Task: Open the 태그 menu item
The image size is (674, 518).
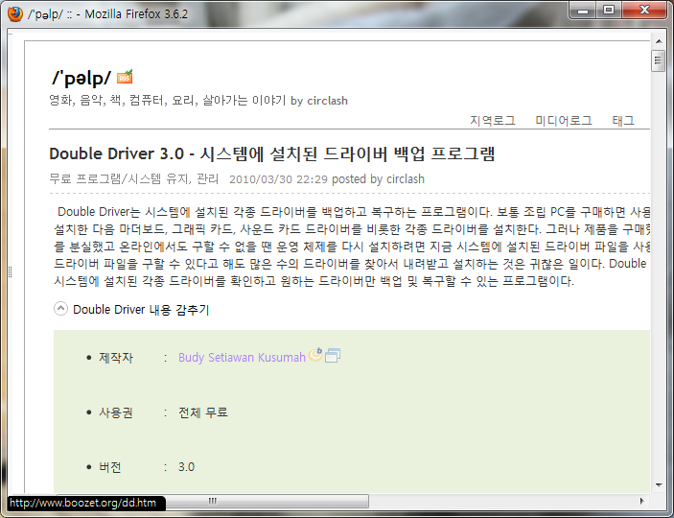Action: tap(623, 121)
